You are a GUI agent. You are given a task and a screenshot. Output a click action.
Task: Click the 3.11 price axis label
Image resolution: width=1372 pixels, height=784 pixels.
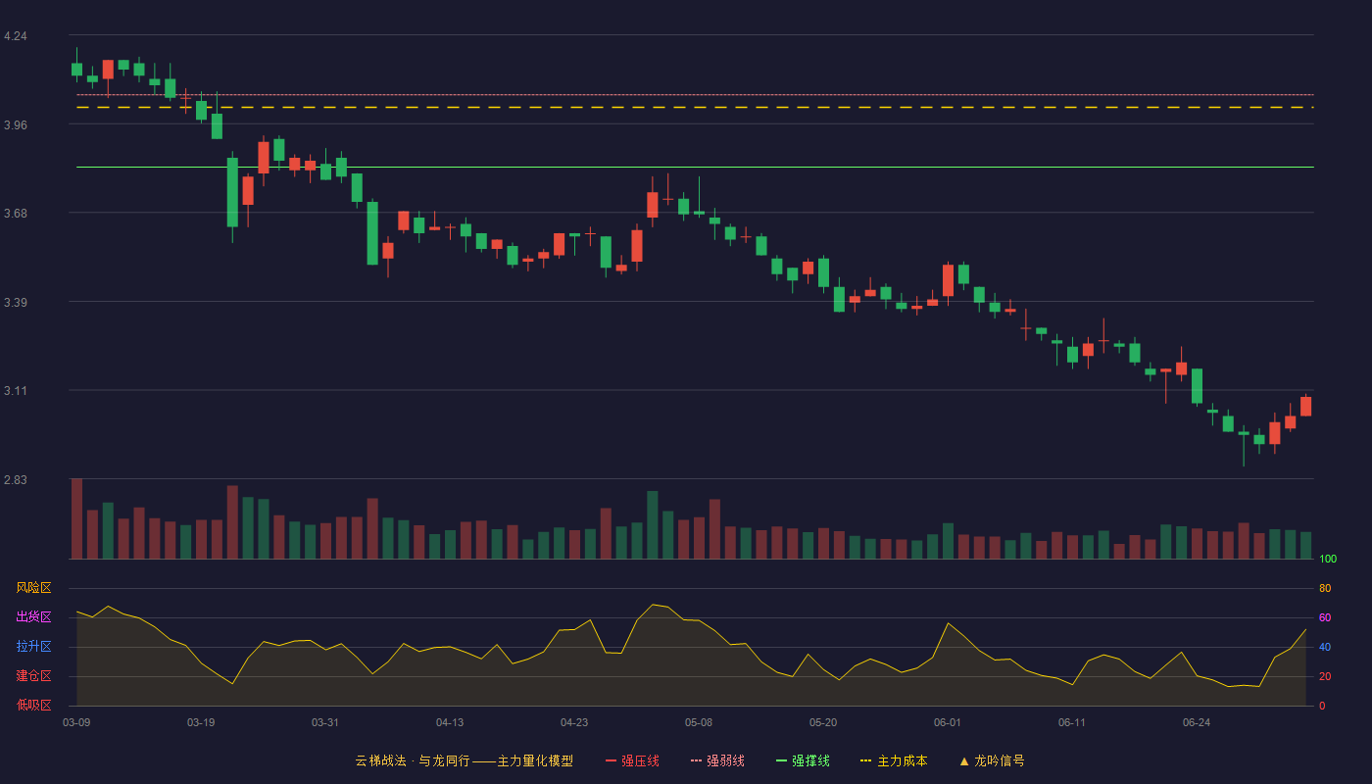(16, 391)
